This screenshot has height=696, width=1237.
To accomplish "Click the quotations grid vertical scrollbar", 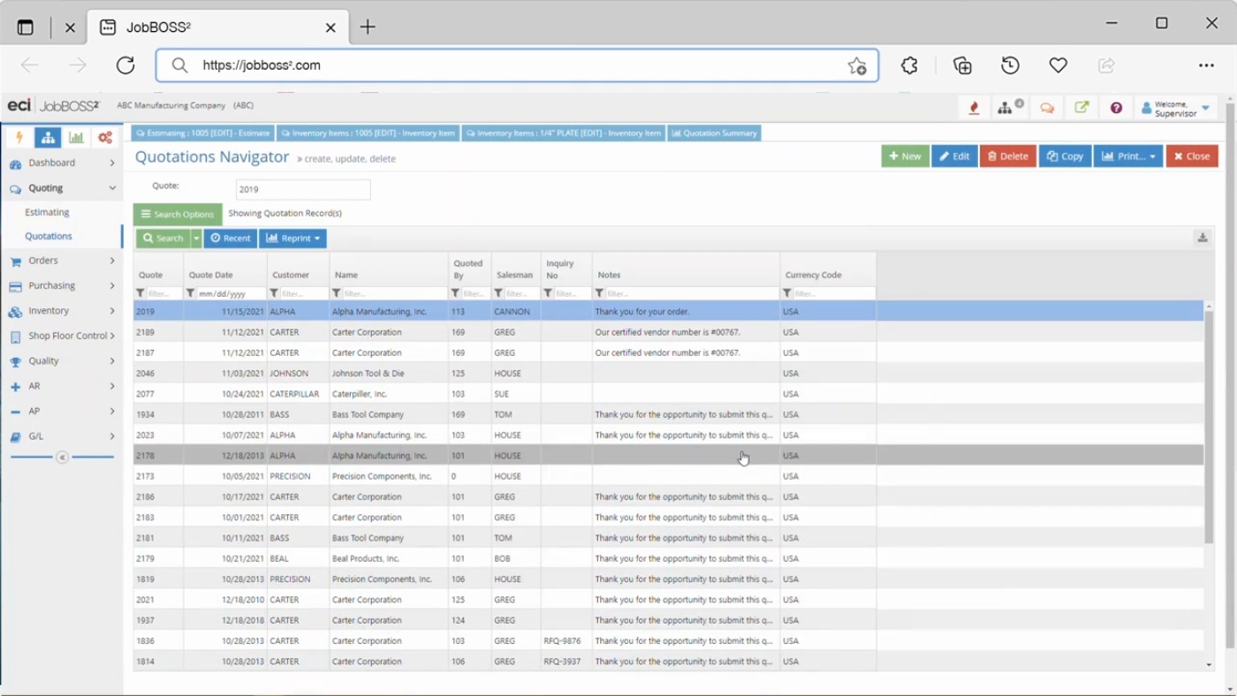I will click(1210, 427).
